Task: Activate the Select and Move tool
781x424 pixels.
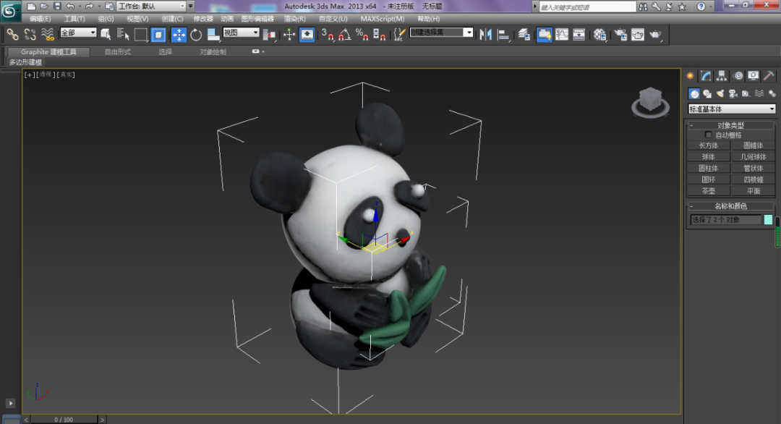Action: point(179,35)
